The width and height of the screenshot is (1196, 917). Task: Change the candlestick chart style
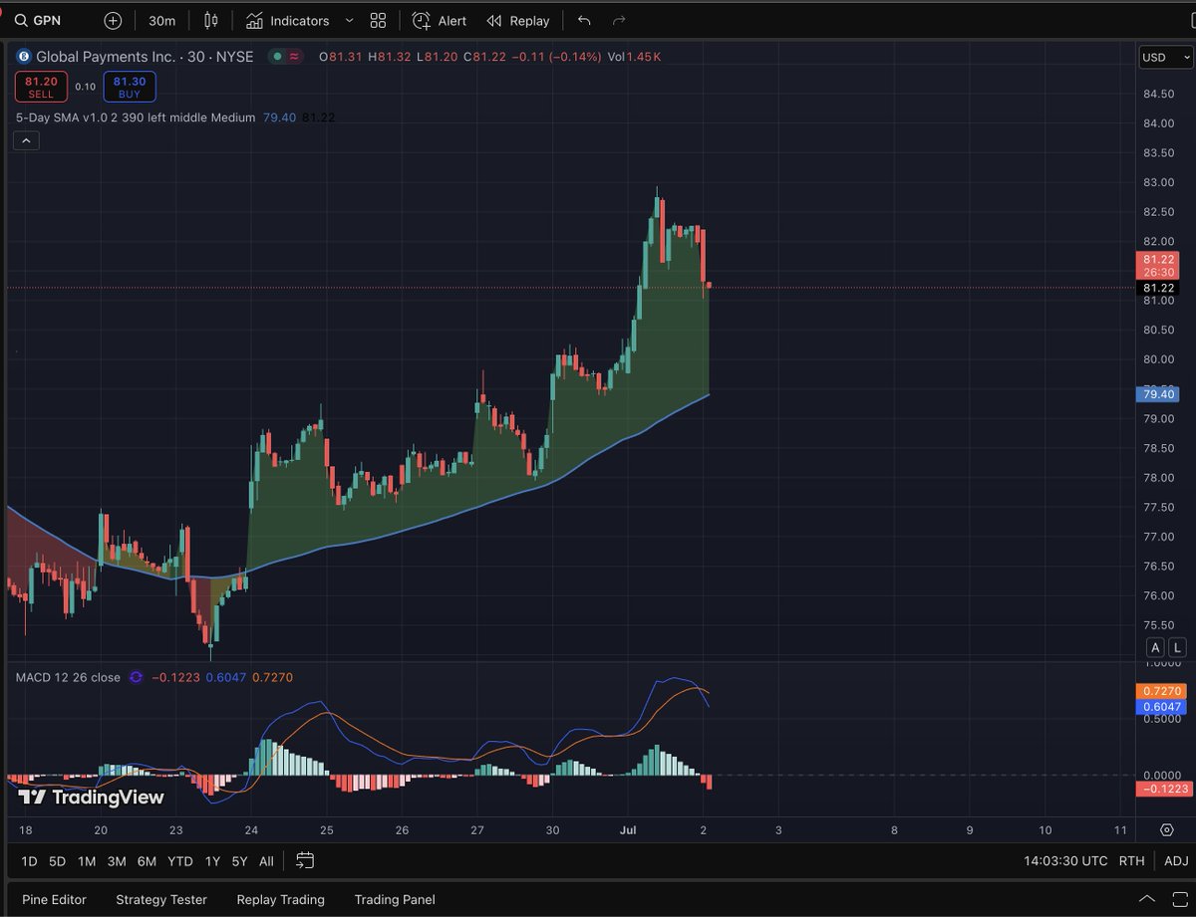pyautogui.click(x=210, y=20)
